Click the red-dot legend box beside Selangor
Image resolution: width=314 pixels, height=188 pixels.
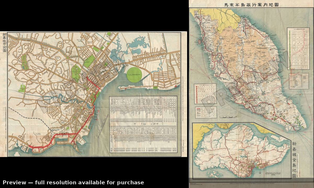pos(205,94)
